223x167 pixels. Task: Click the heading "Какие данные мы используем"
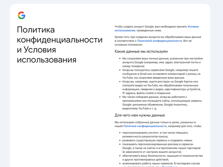[141, 51]
